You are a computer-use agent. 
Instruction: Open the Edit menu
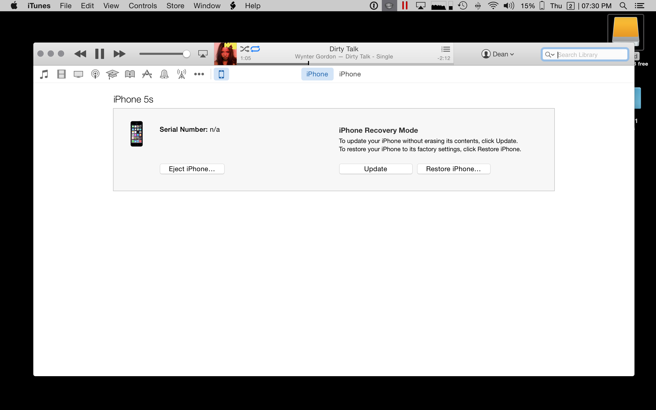click(87, 6)
